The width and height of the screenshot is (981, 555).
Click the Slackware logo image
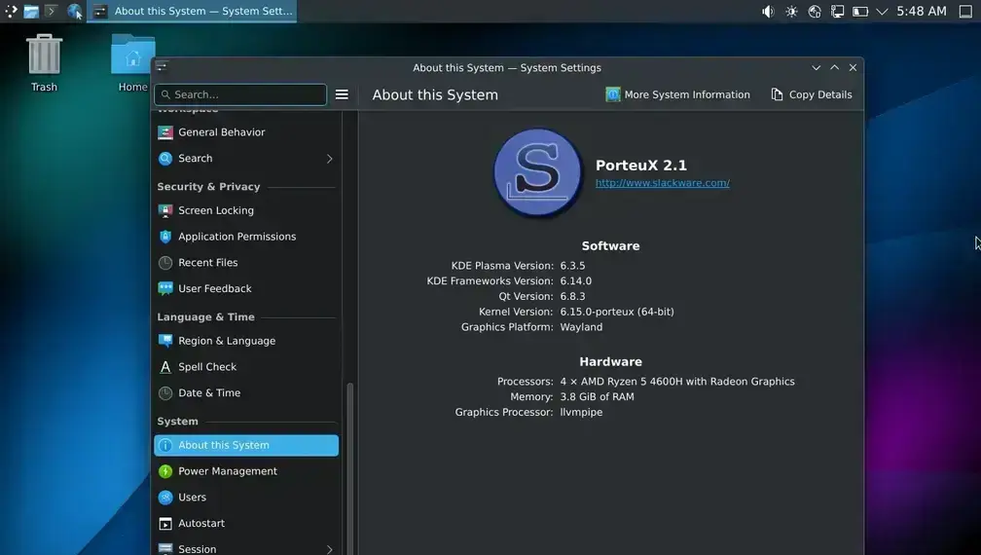click(x=537, y=172)
